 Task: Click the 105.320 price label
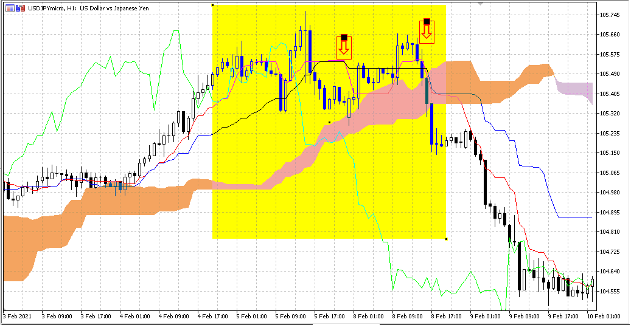pos(610,114)
